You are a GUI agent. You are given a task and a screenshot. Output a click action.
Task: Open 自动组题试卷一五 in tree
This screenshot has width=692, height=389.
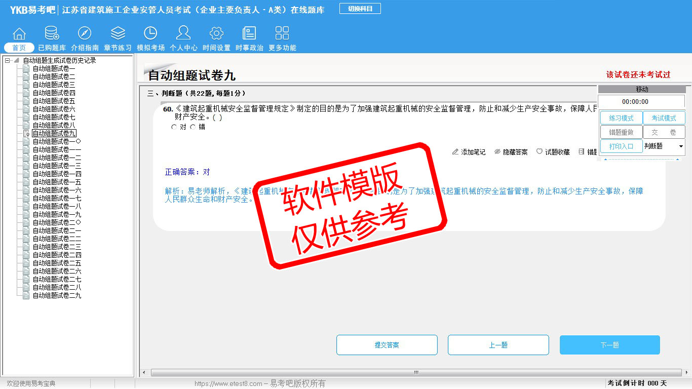pos(57,182)
